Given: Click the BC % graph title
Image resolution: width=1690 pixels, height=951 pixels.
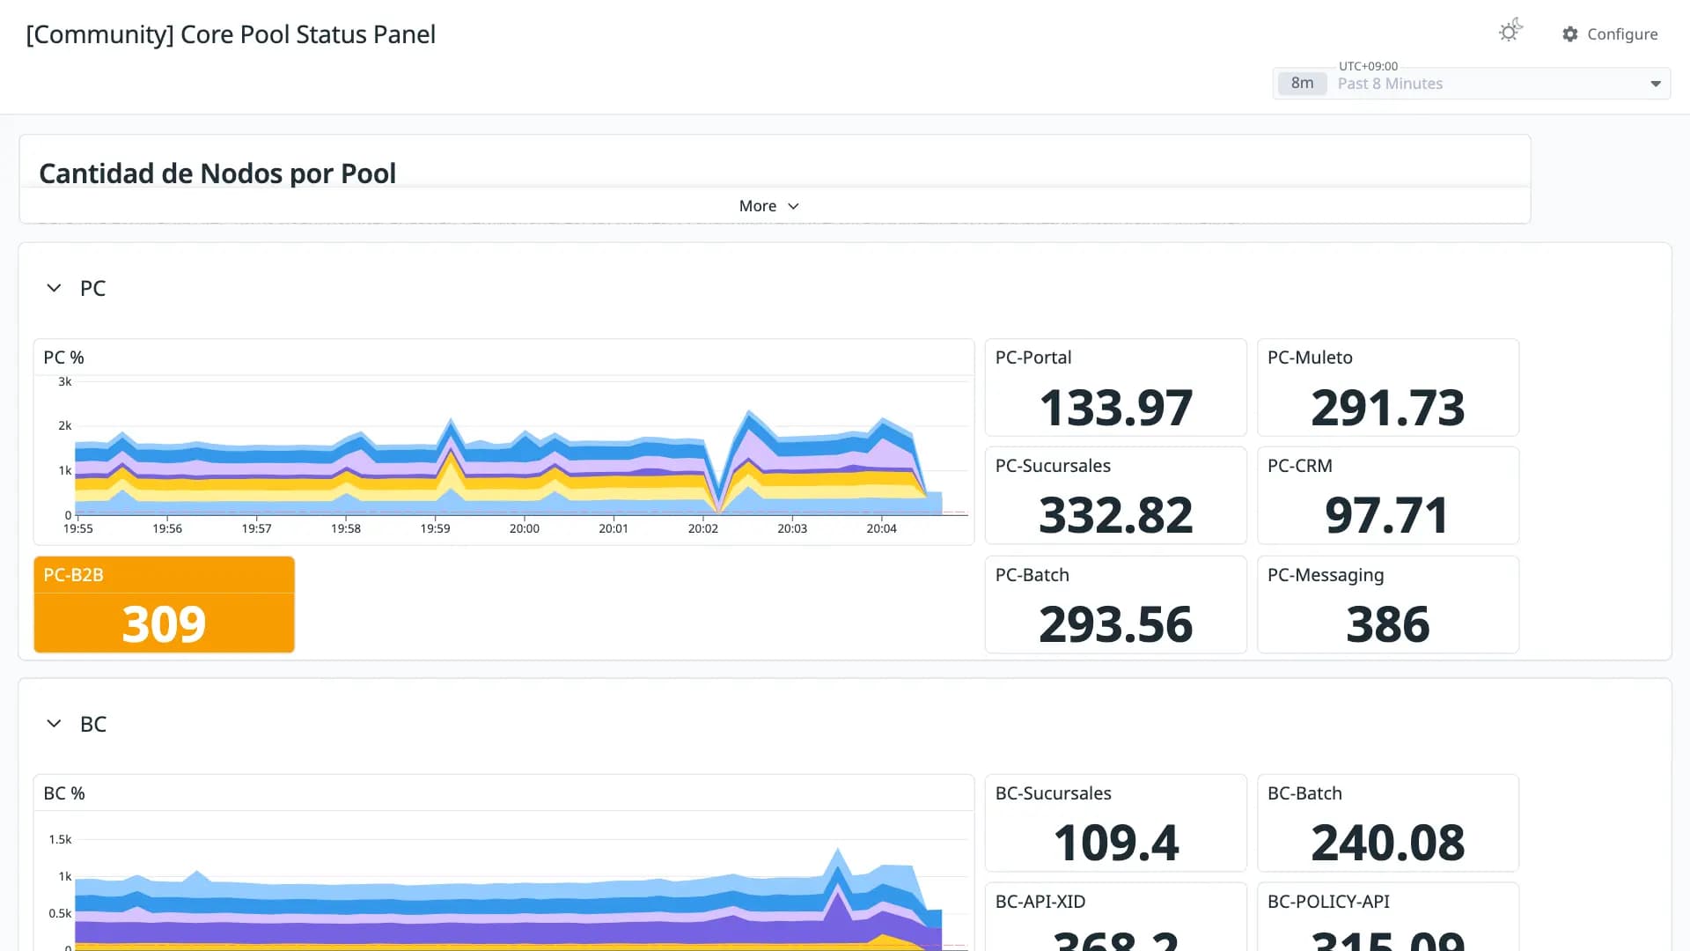Looking at the screenshot, I should [64, 793].
